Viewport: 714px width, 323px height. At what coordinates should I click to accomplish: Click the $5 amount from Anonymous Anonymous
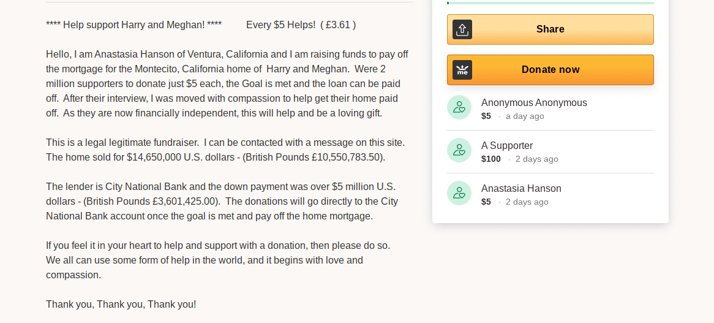coord(486,116)
